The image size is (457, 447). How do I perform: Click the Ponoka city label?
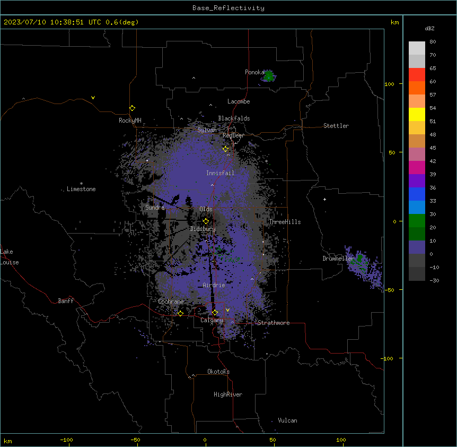pyautogui.click(x=254, y=72)
